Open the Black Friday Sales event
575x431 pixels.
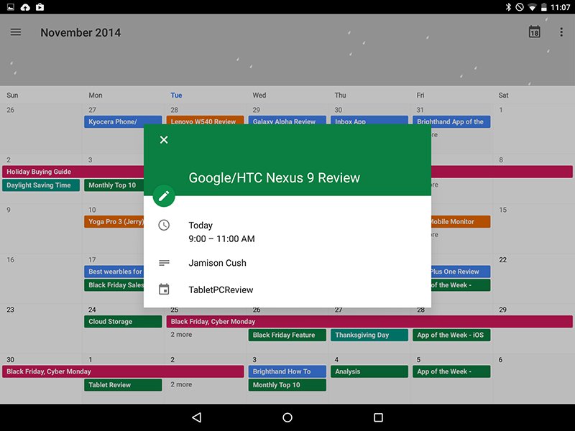pos(114,285)
